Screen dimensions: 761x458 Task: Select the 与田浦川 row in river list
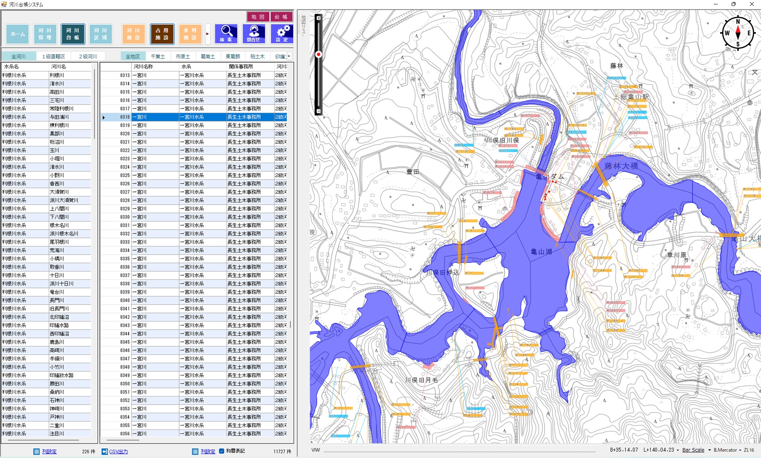46,117
